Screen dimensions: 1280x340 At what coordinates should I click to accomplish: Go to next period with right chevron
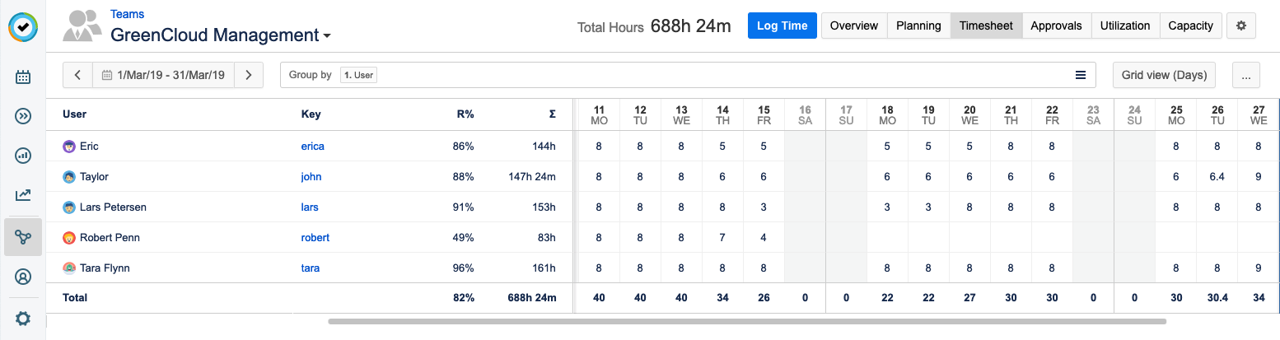[249, 75]
